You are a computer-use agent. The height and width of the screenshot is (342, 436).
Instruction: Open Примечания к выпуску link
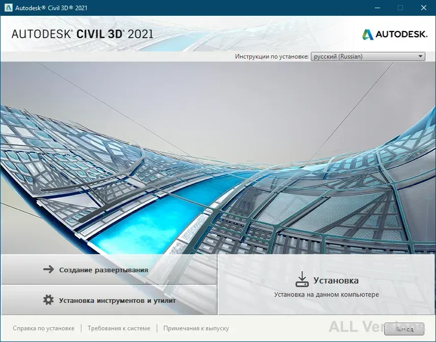(x=196, y=328)
